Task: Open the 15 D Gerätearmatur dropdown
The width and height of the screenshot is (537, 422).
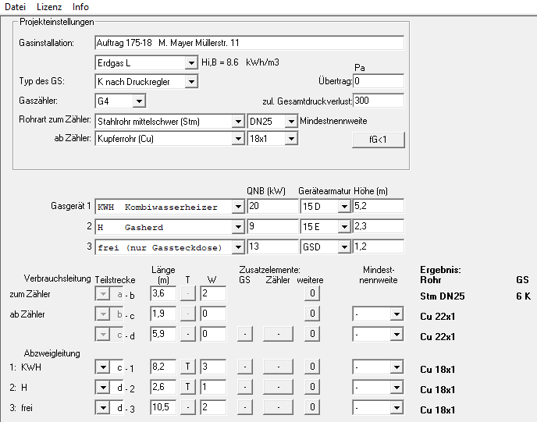Action: point(344,207)
